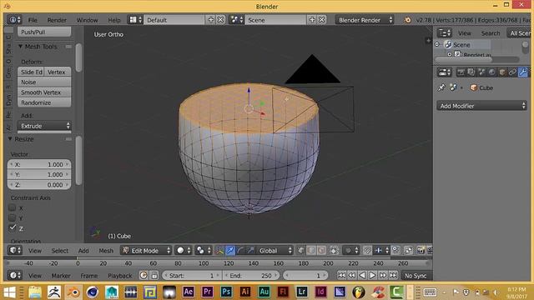This screenshot has height=300, width=534.
Task: Open Blender icon in Windows taskbar
Action: point(73,292)
